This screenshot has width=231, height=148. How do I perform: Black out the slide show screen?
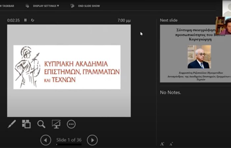pos(56,124)
